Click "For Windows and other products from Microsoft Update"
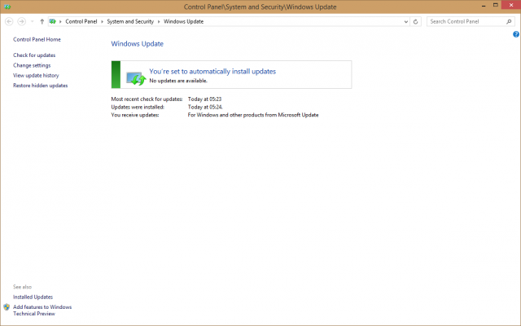 click(253, 115)
